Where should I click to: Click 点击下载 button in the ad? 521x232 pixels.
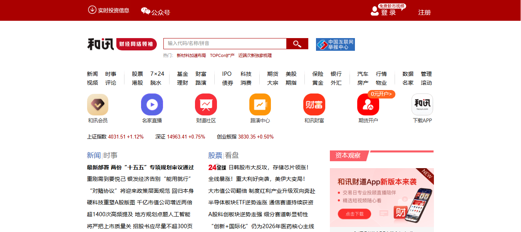coord(354,214)
